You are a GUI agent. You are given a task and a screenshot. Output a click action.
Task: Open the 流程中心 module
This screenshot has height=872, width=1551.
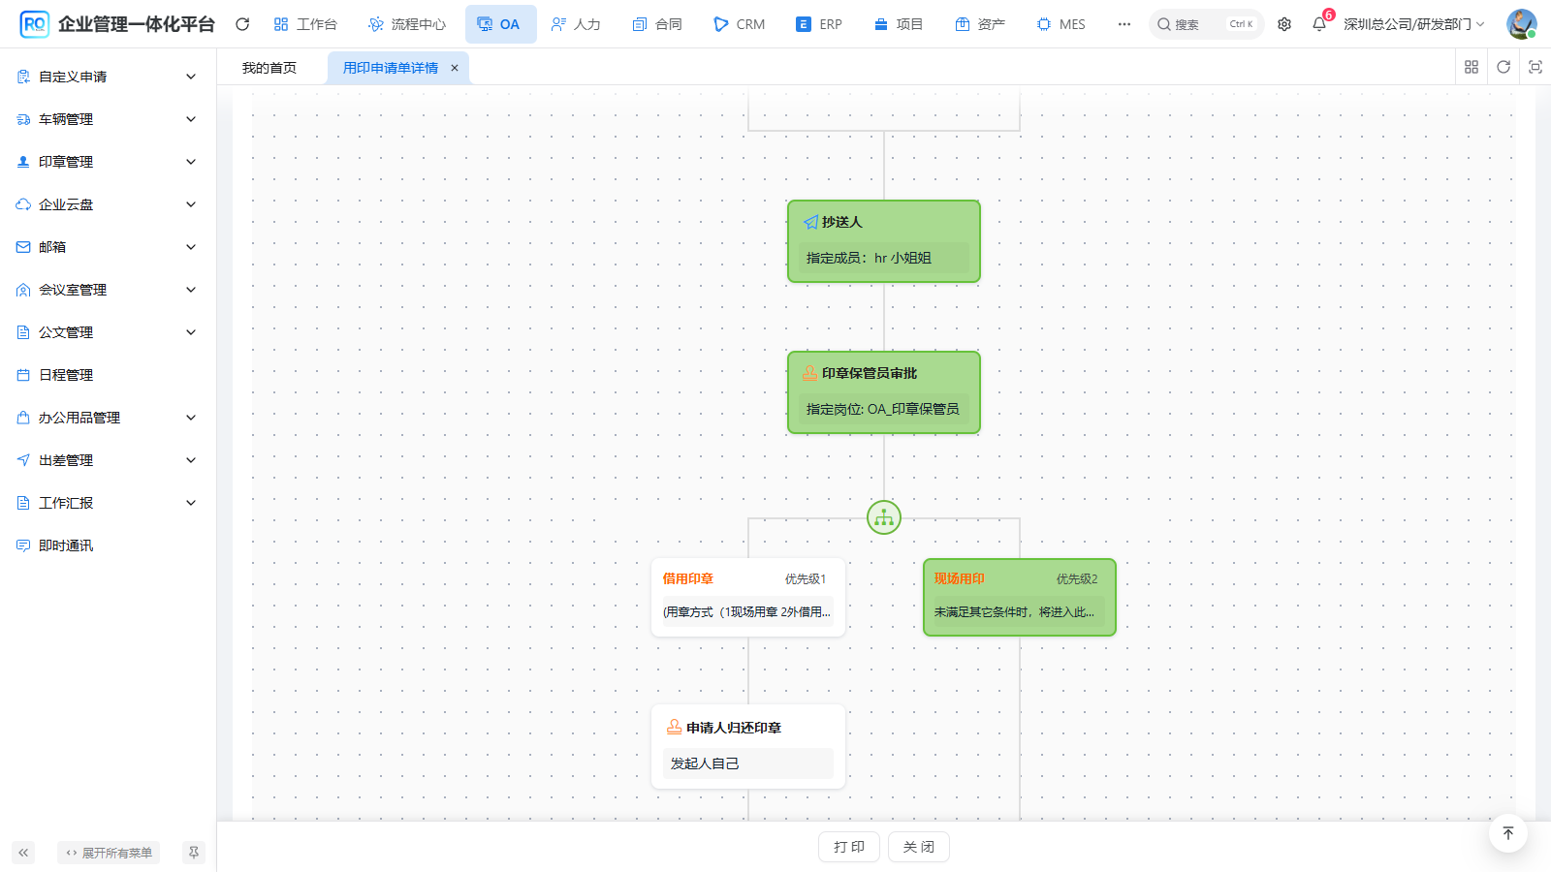point(407,24)
